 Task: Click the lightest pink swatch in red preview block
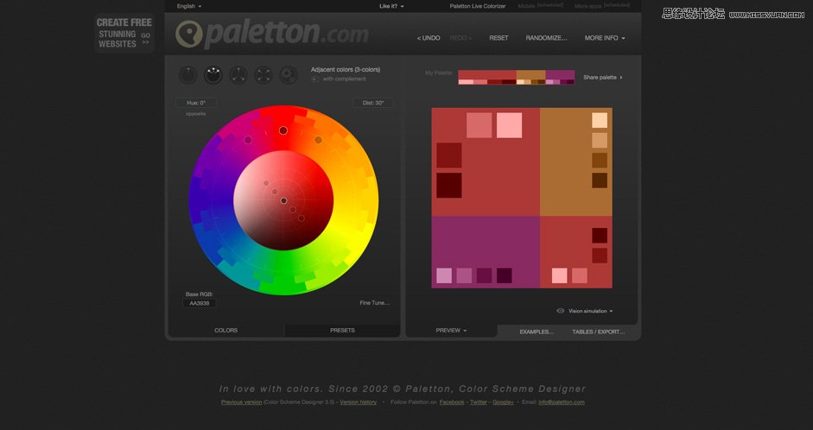(509, 125)
